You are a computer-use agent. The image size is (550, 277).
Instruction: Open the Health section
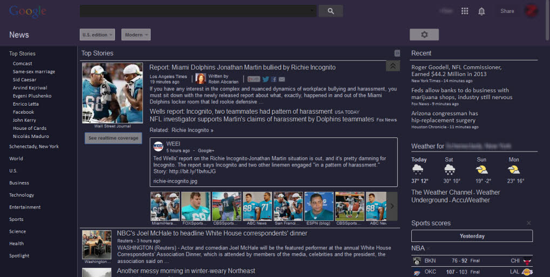[17, 244]
